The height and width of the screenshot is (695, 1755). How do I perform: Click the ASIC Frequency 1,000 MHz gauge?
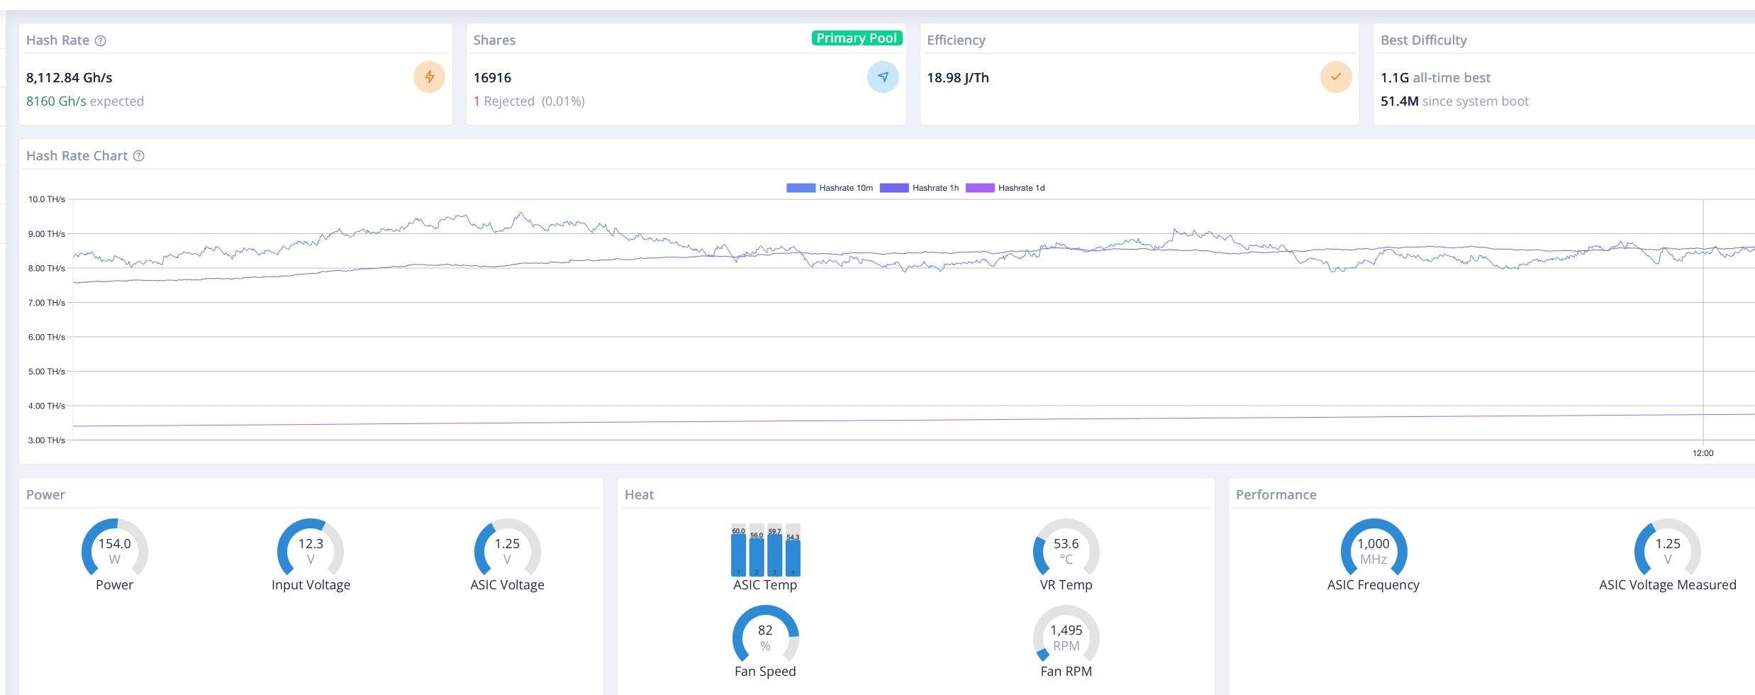click(x=1373, y=551)
